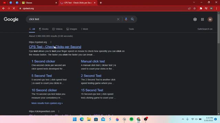
Task: Open Google account M avatar
Action: click(x=210, y=19)
